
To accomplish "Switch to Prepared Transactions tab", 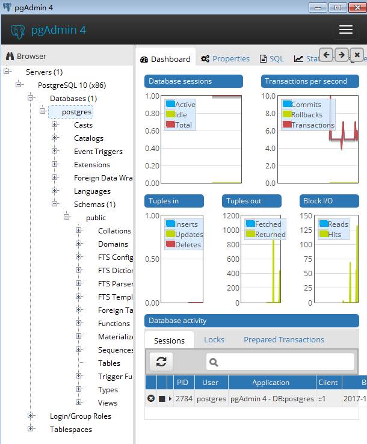I will click(284, 339).
